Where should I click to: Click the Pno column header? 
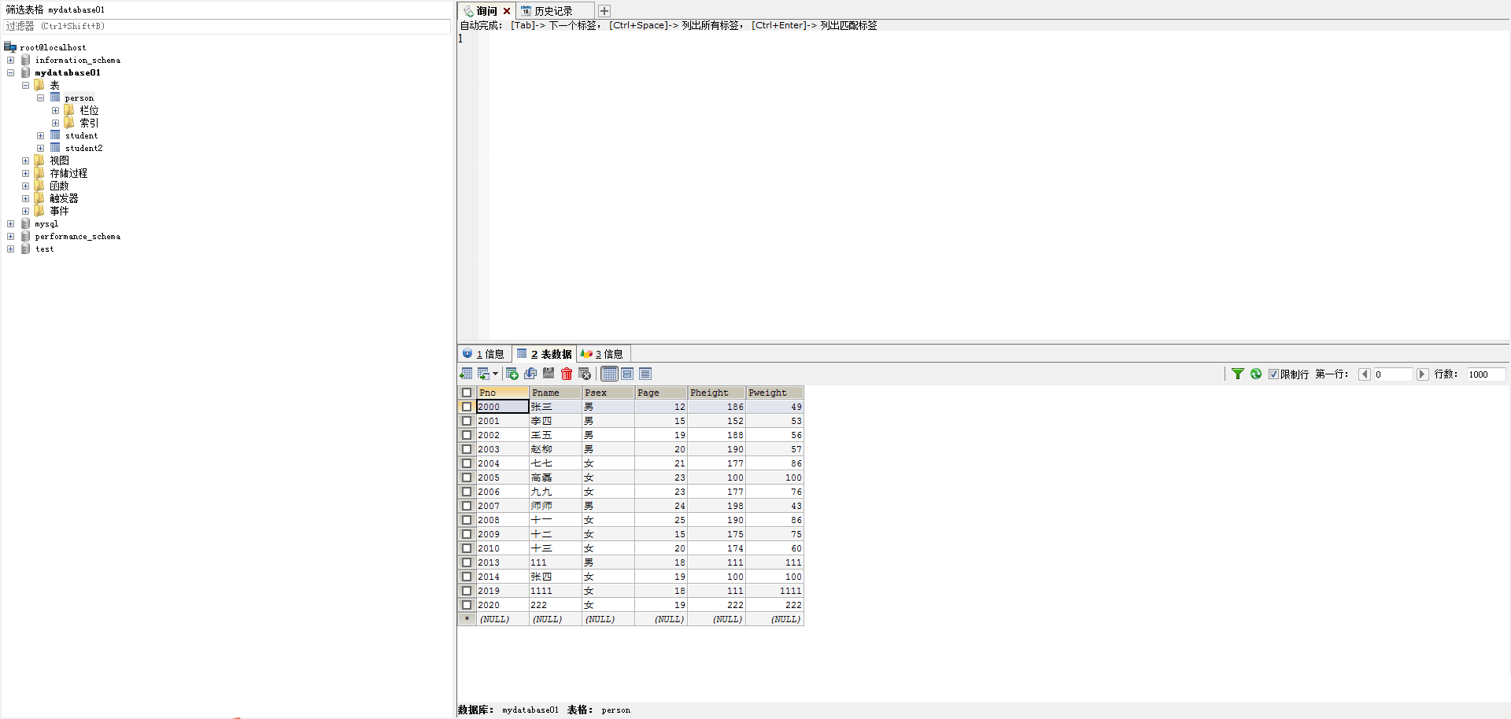pyautogui.click(x=503, y=393)
